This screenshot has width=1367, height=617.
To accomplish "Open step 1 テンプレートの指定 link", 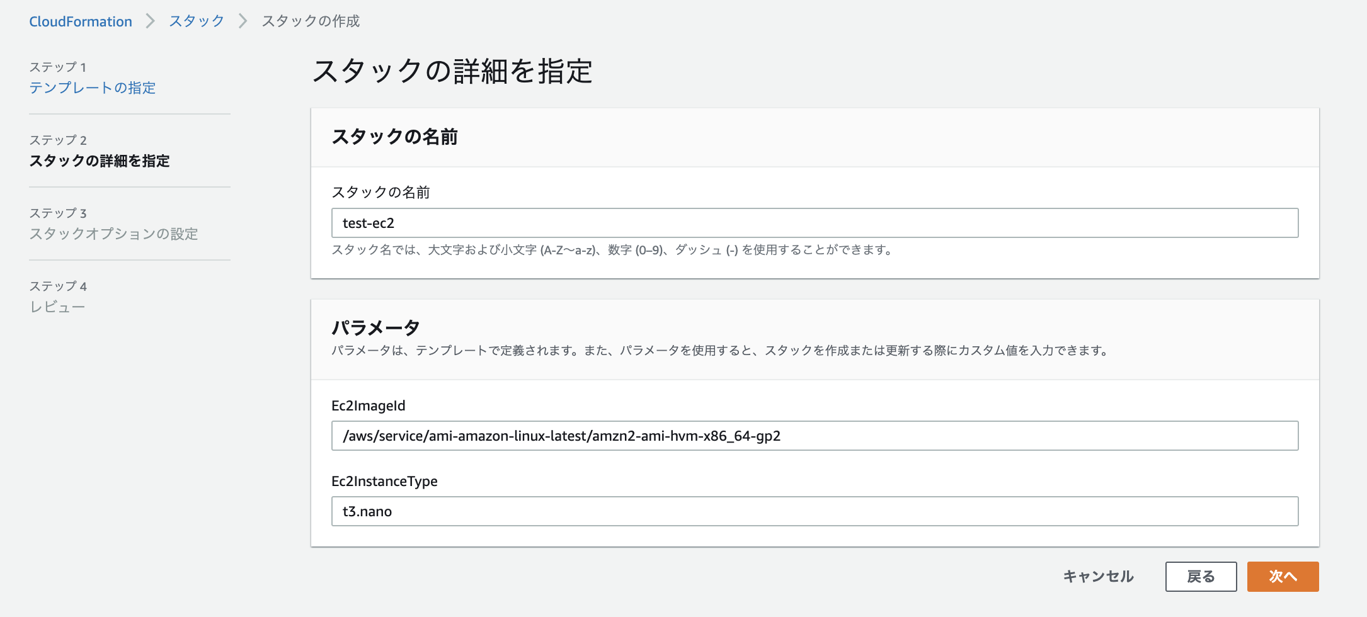I will (x=93, y=88).
